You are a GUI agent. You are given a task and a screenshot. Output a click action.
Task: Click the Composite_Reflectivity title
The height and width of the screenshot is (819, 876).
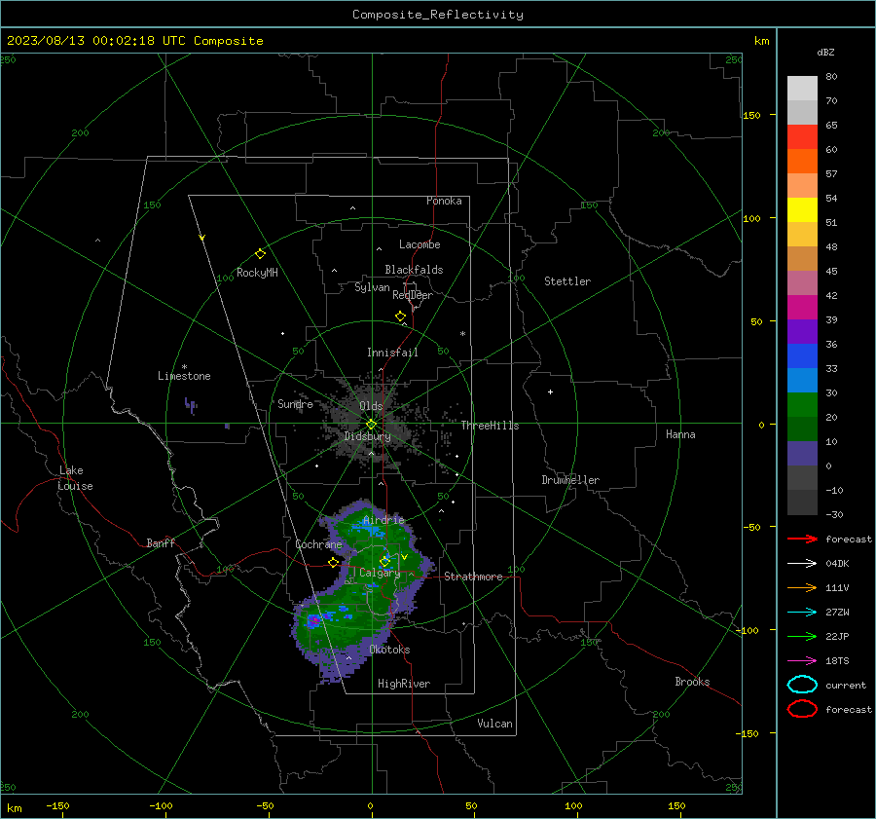tap(438, 15)
